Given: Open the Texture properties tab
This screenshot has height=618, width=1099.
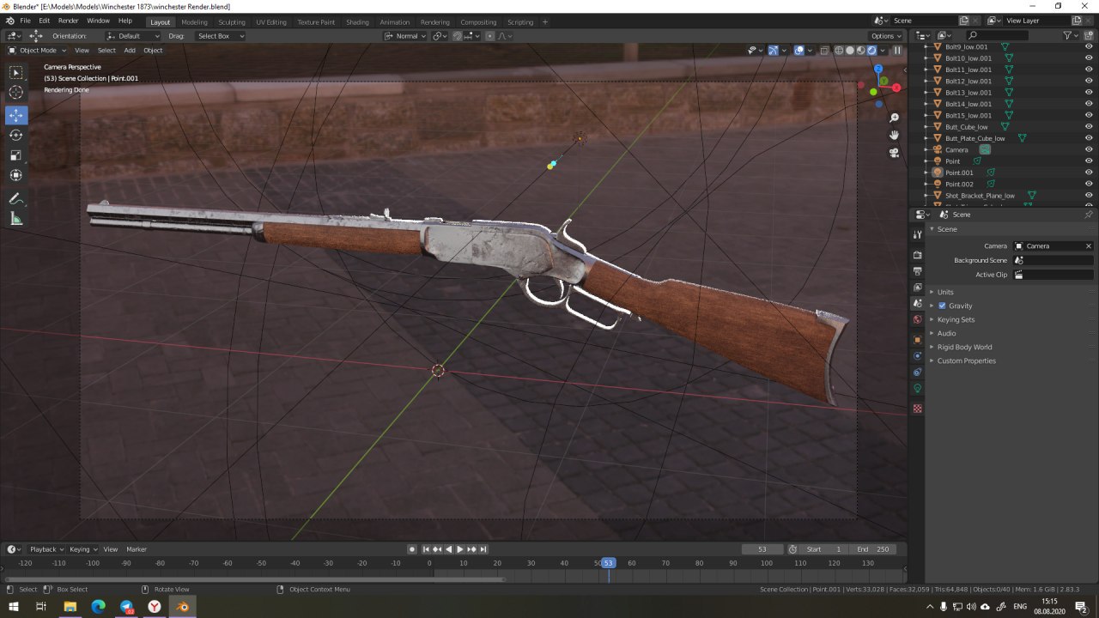Looking at the screenshot, I should pyautogui.click(x=917, y=409).
